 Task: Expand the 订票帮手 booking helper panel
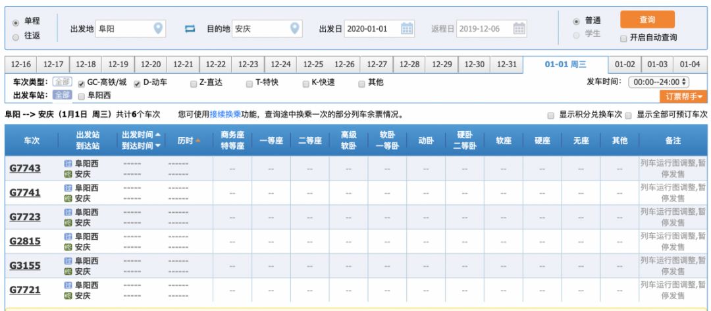(x=683, y=97)
